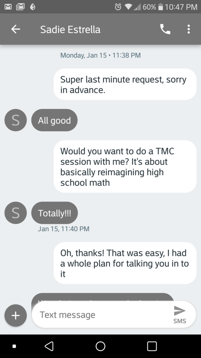Tap the battery indicator in status bar
Viewport: 201px width, 358px height.
[x=161, y=7]
